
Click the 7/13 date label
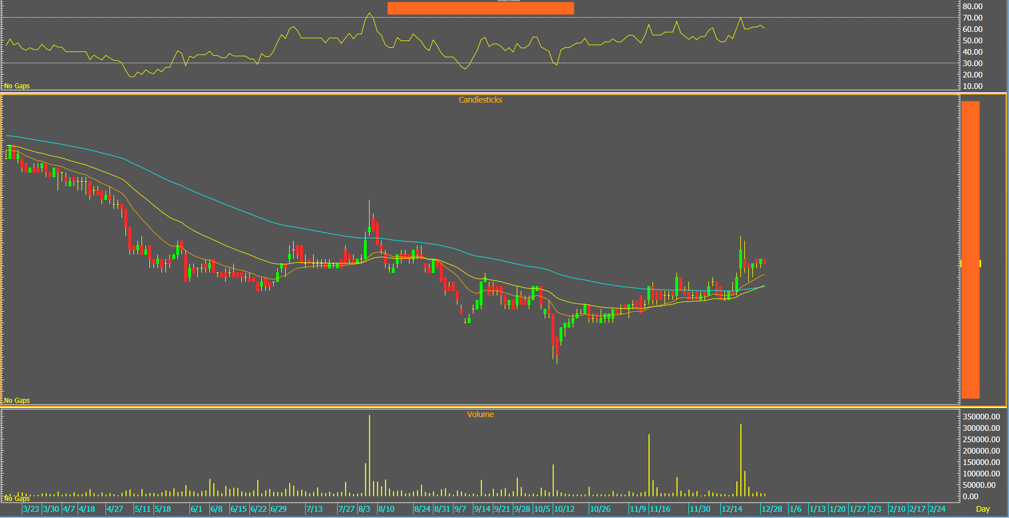[314, 509]
